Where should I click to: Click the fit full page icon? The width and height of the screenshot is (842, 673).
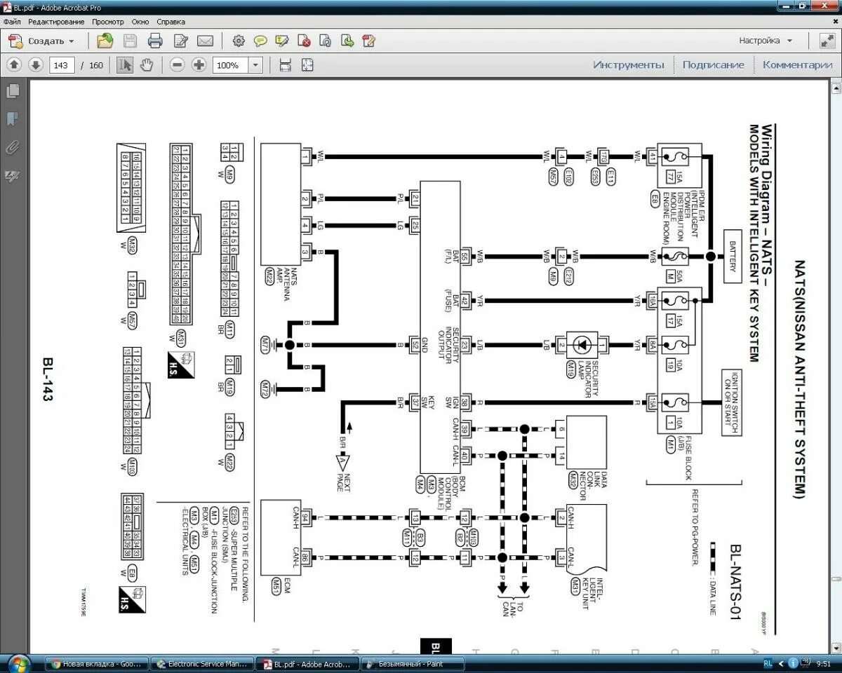pos(307,65)
